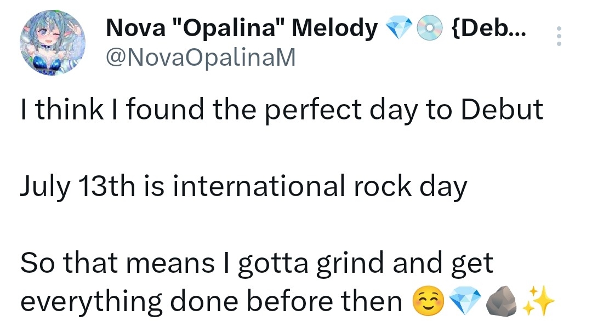
Task: Click the word "Debut" in the tweet
Action: [x=502, y=110]
